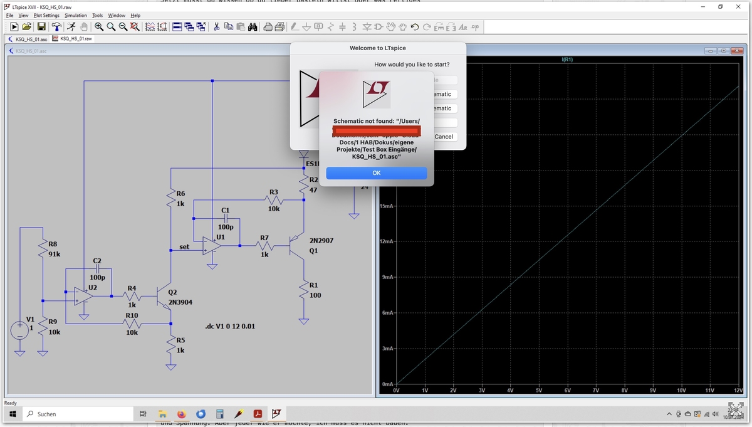Screen dimensions: 752x427
Task: Open Control Panel hammer icon
Action: tap(56, 27)
